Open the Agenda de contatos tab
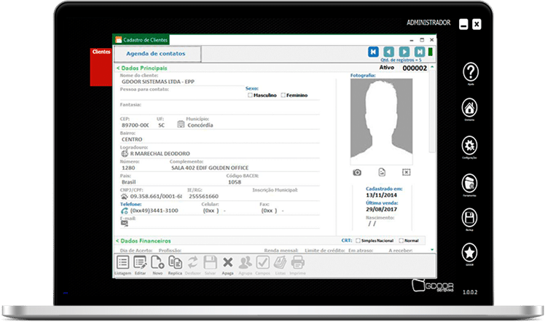The width and height of the screenshot is (545, 322). tap(156, 54)
